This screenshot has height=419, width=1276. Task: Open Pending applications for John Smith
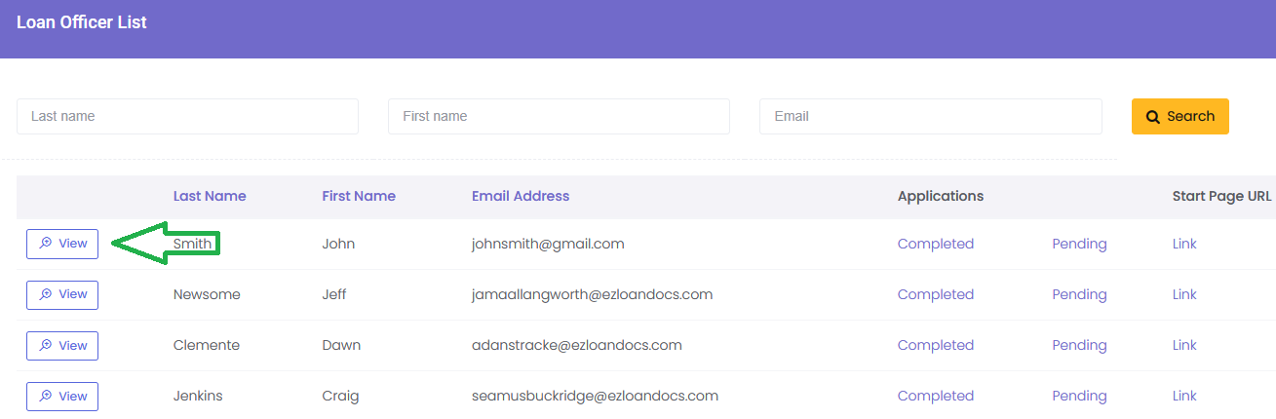1079,244
